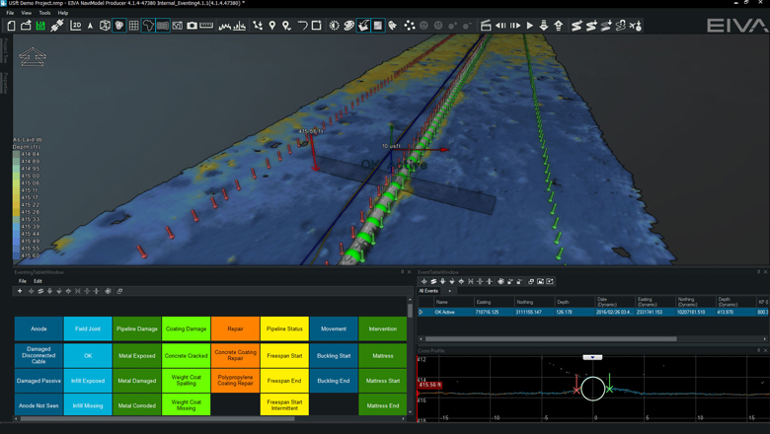This screenshot has height=434, width=770.
Task: Switch the view to 2D mode
Action: [76, 26]
